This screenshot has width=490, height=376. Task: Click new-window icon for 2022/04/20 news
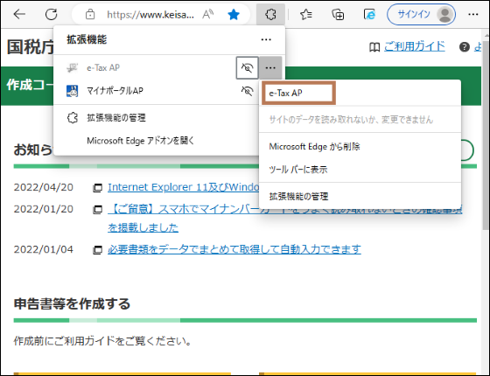click(x=97, y=188)
